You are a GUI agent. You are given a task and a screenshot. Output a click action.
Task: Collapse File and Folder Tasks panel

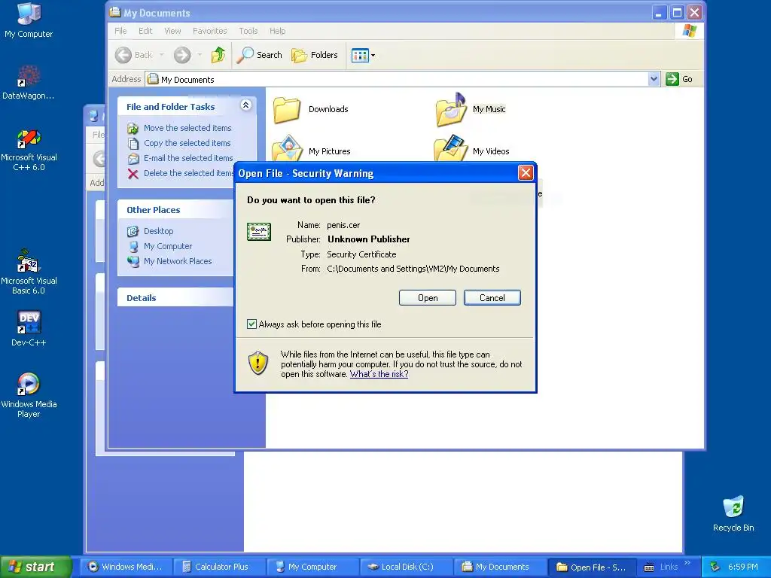[x=246, y=105]
